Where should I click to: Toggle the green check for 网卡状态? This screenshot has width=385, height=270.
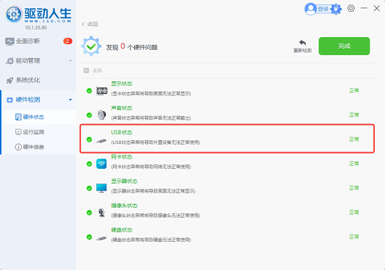pyautogui.click(x=89, y=164)
